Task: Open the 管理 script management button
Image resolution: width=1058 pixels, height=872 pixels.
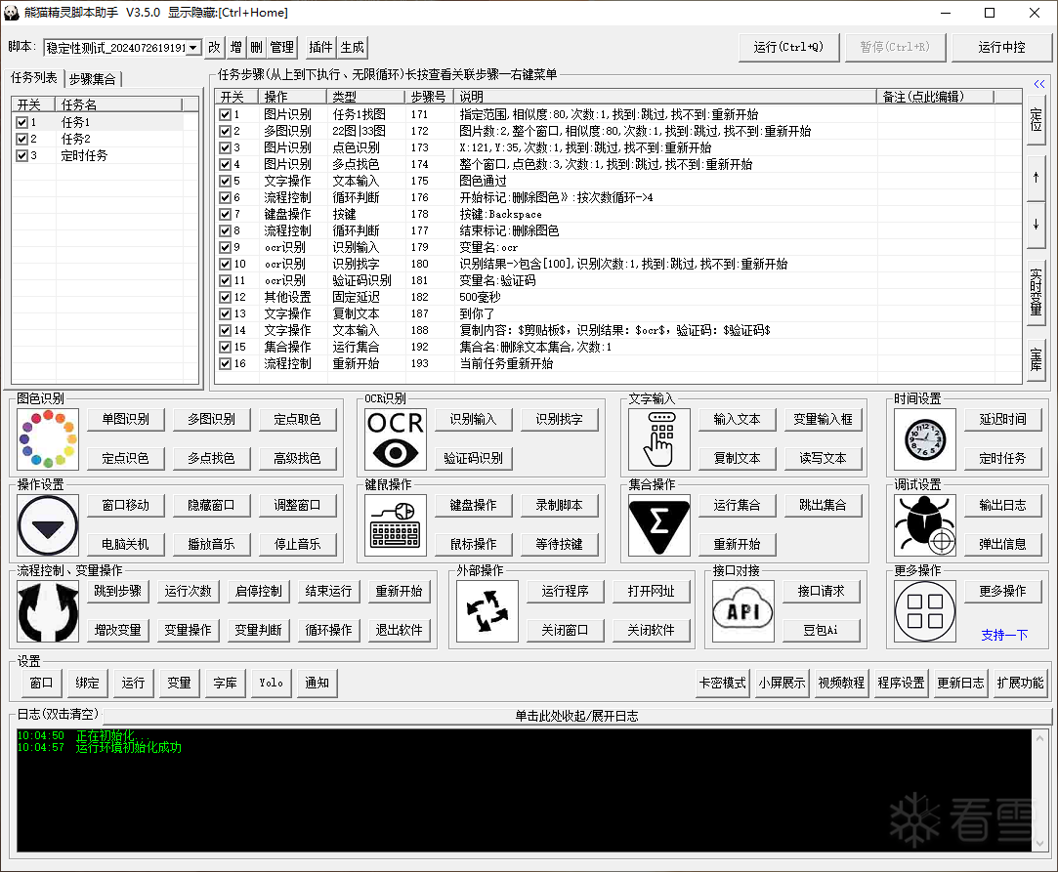Action: click(x=282, y=47)
